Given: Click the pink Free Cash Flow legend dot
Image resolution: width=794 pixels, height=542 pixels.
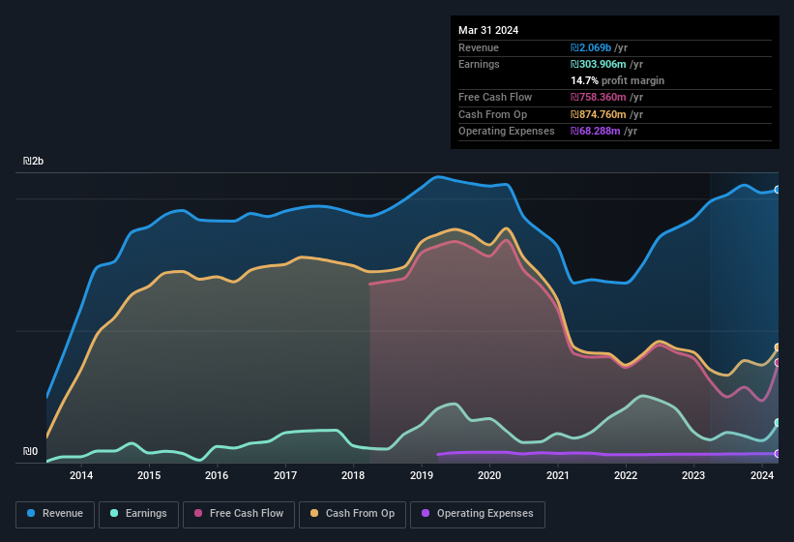Looking at the screenshot, I should point(198,513).
